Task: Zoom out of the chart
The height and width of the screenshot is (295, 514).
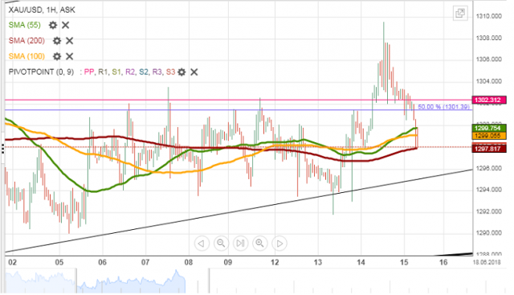Action: [221, 244]
